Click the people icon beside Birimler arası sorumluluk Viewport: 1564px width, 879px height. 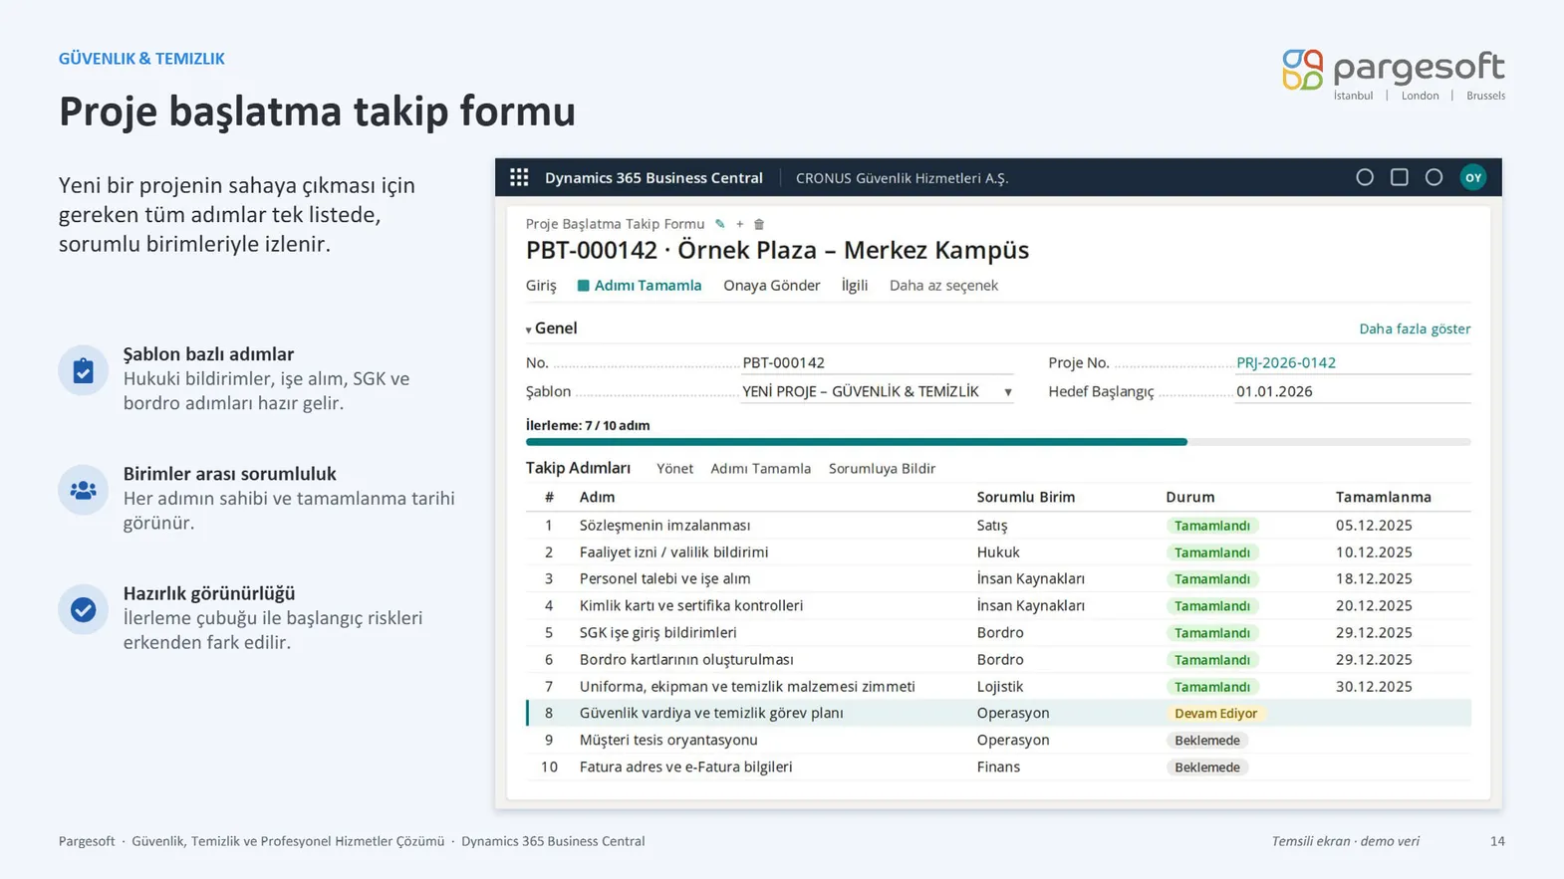click(x=83, y=490)
